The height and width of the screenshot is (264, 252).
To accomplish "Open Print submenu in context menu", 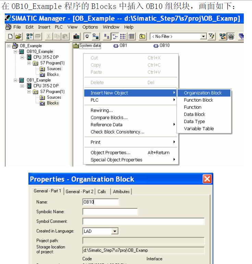I will point(130,142).
